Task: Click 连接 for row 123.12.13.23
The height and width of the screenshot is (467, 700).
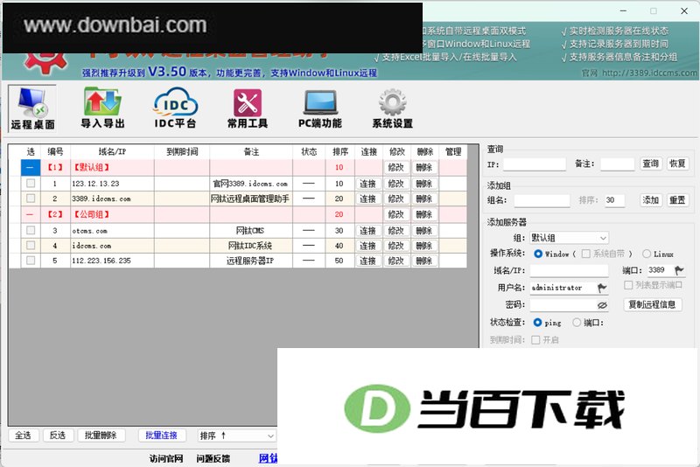Action: [x=368, y=184]
